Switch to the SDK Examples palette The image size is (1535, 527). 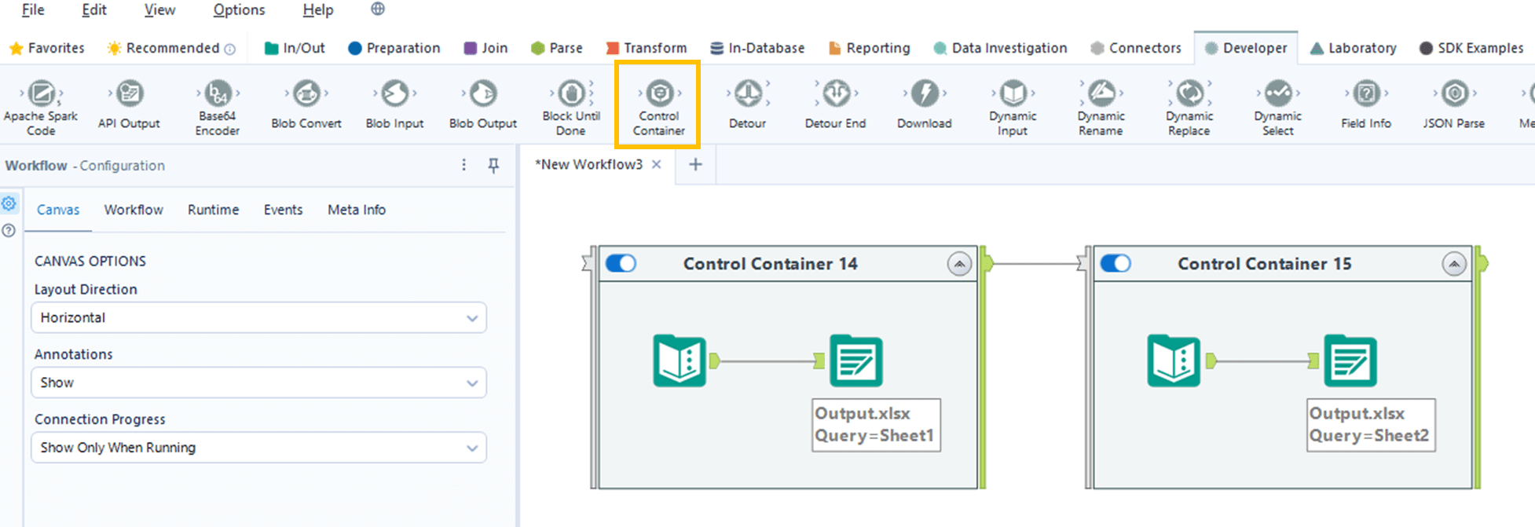point(1471,48)
